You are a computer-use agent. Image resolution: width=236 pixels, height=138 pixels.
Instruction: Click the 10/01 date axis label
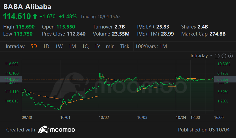tap(65, 117)
